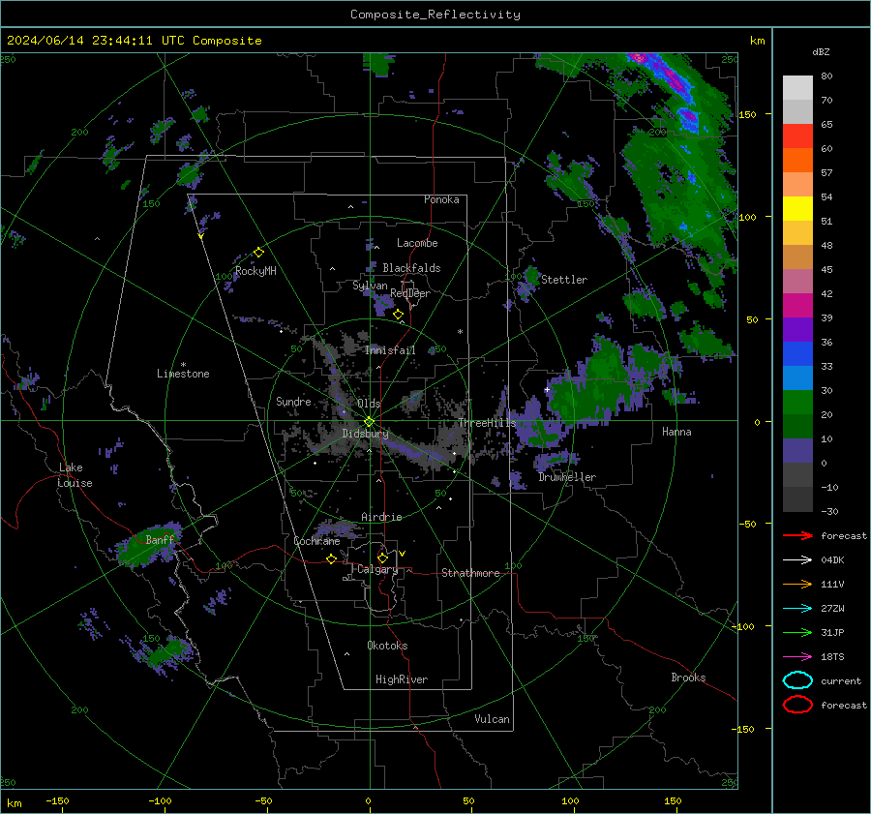Click the -150 tick on bottom axis
Viewport: 871px width, 814px height.
(57, 801)
